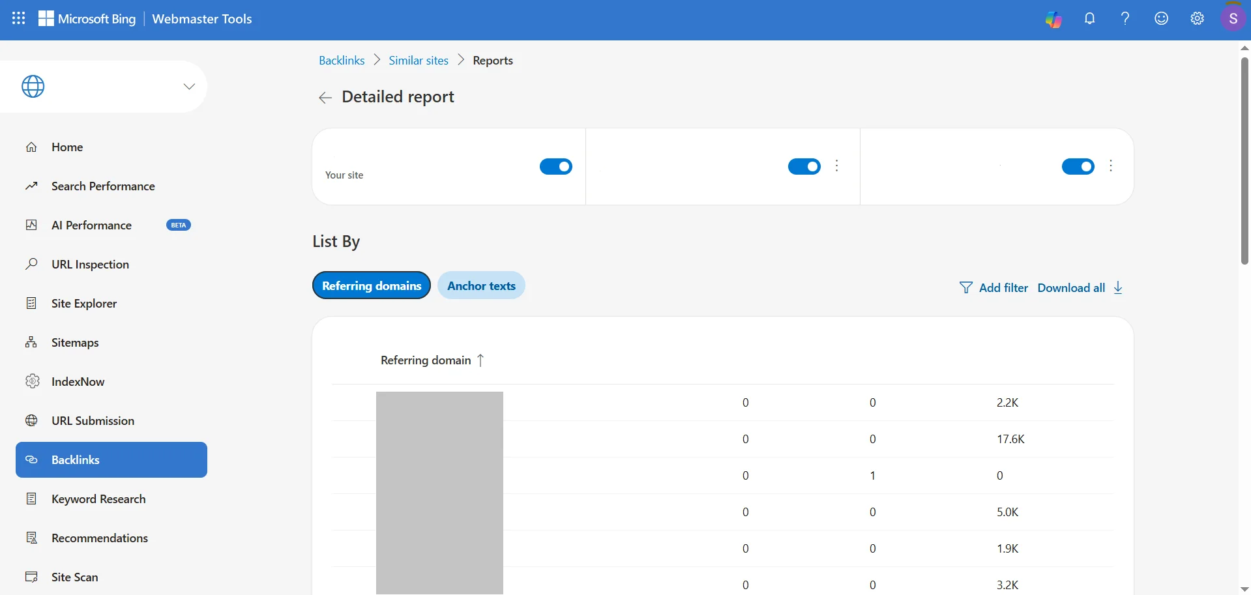
Task: Sort by Referring domain column header
Action: pos(426,360)
